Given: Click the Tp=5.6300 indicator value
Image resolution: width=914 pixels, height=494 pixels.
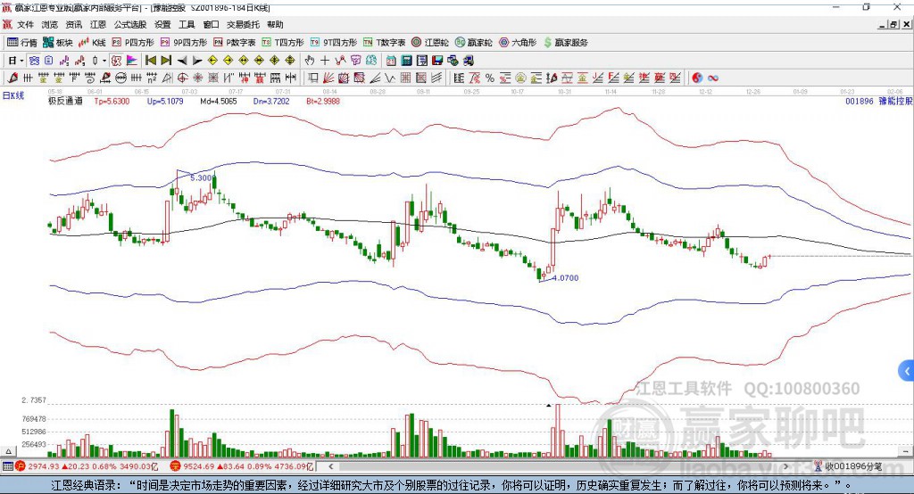Looking at the screenshot, I should tap(112, 102).
